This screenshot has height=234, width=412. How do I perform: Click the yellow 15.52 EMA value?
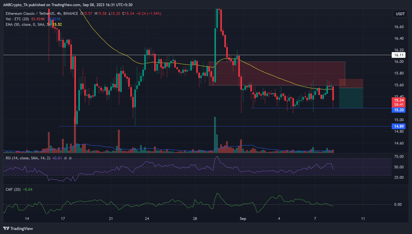click(57, 24)
